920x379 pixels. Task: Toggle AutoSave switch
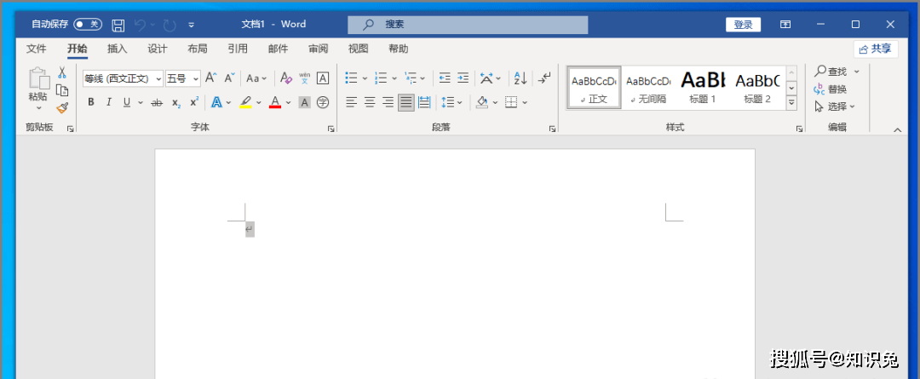88,25
